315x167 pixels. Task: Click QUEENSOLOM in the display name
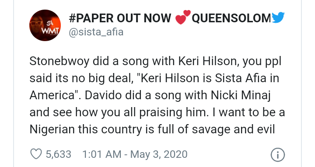231,18
